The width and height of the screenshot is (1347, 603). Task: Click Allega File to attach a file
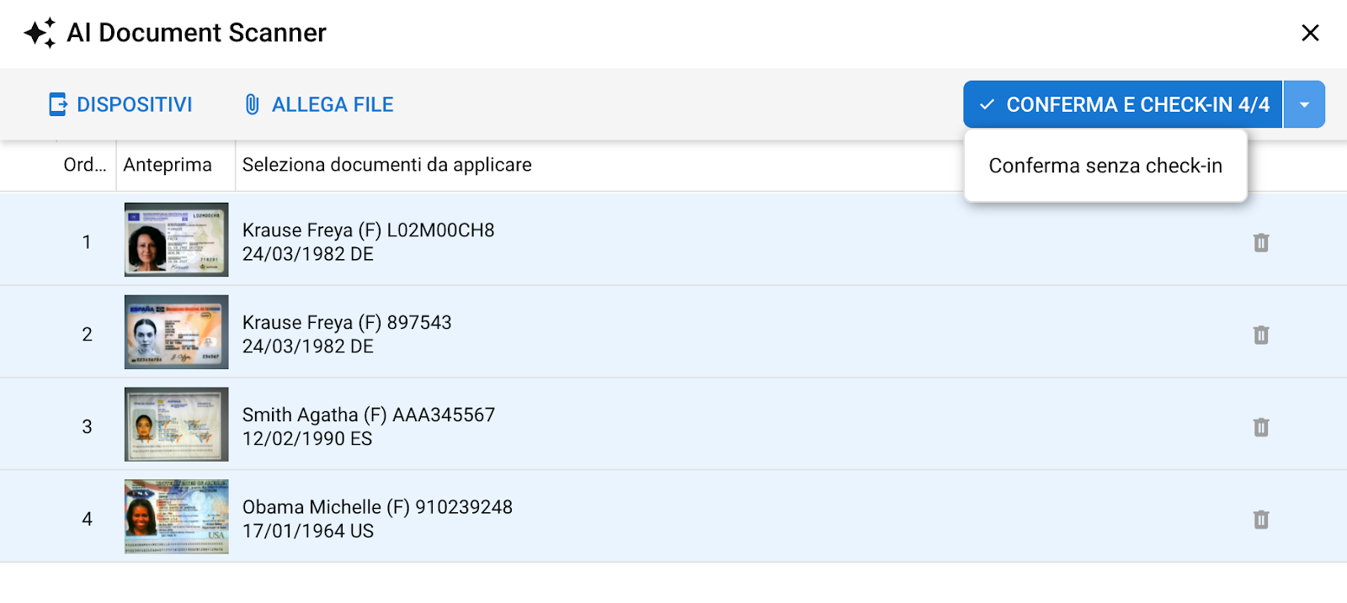319,104
